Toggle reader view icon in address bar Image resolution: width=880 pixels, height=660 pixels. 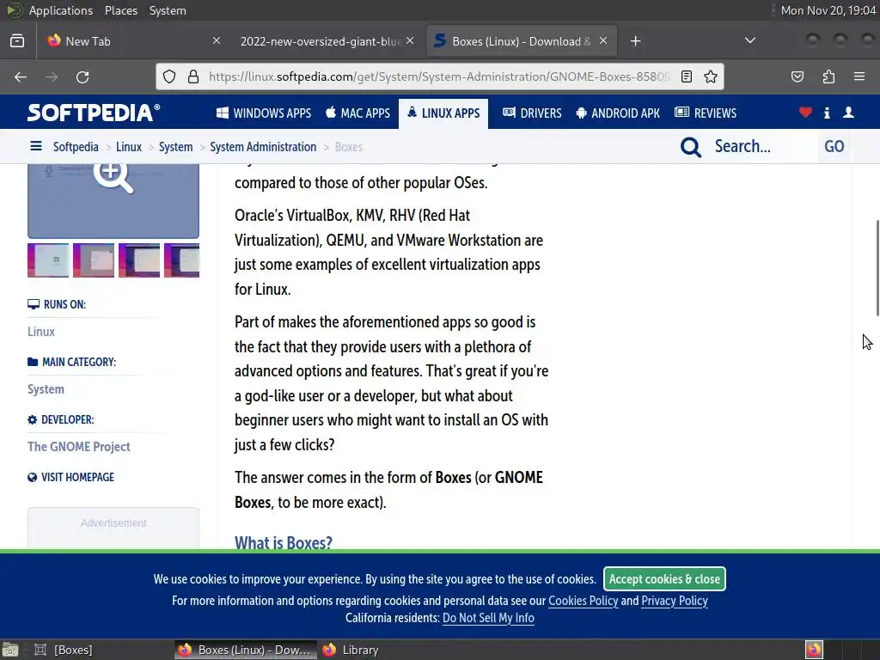point(687,76)
